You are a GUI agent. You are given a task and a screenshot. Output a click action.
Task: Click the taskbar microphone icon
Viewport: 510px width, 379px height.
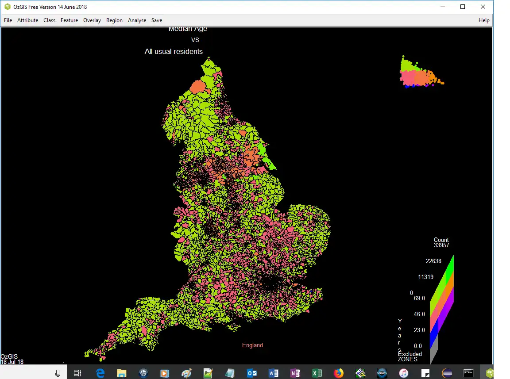(58, 373)
